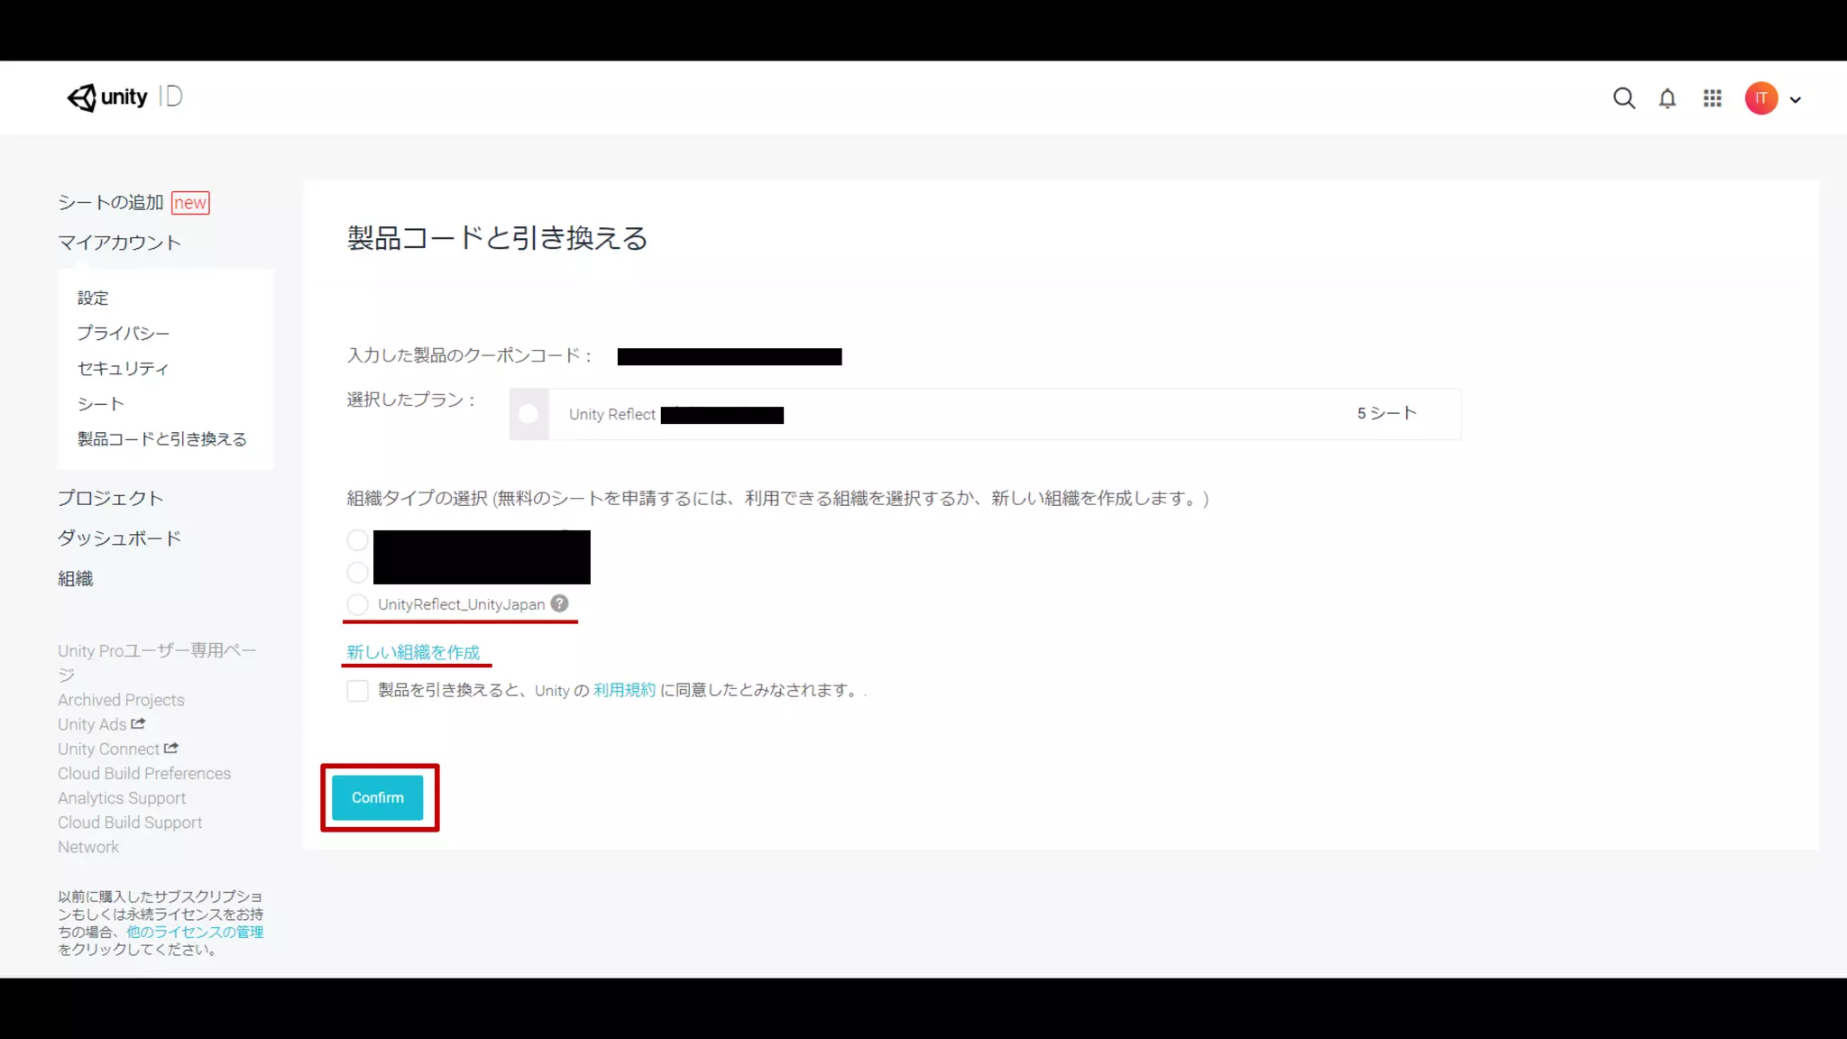Image resolution: width=1847 pixels, height=1039 pixels.
Task: Agree to terms checkbox before redeeming
Action: coord(358,691)
